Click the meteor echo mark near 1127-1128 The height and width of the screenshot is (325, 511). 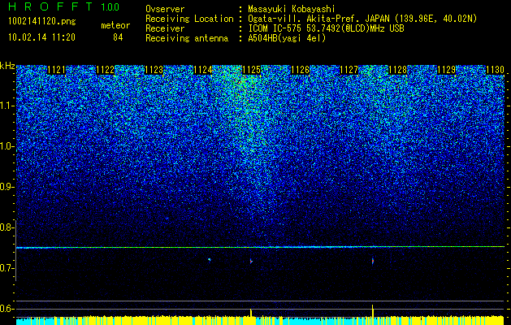(373, 261)
